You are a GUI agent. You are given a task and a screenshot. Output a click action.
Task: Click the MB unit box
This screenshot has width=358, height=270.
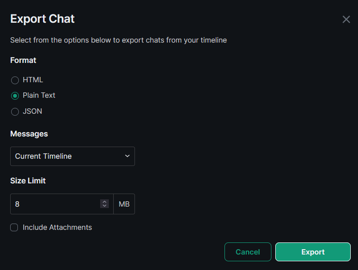(x=124, y=204)
